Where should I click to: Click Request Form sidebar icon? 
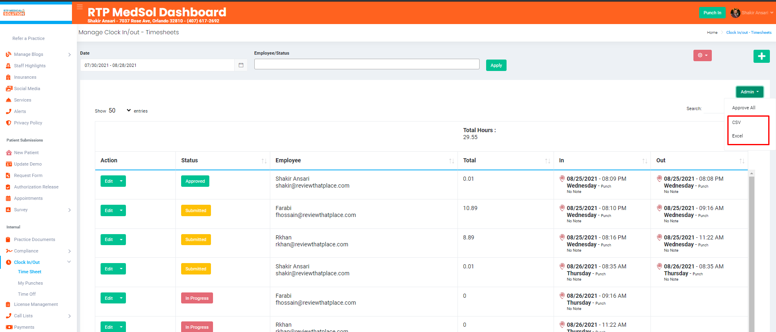click(9, 175)
